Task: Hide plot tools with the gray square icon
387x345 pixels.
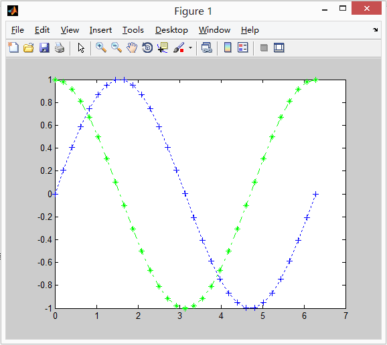Action: point(264,47)
